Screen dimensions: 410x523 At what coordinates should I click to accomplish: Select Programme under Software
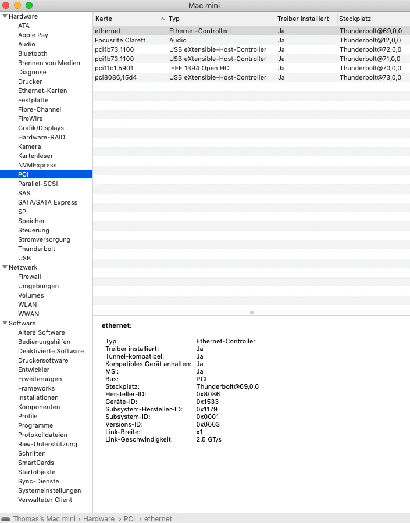35,425
